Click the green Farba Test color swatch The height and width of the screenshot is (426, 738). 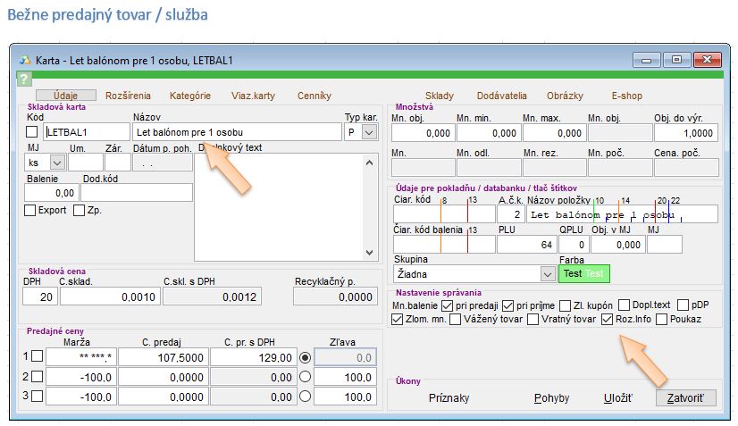(583, 273)
